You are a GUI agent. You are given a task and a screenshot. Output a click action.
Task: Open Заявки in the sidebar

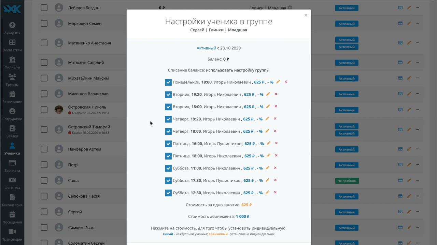(x=12, y=131)
